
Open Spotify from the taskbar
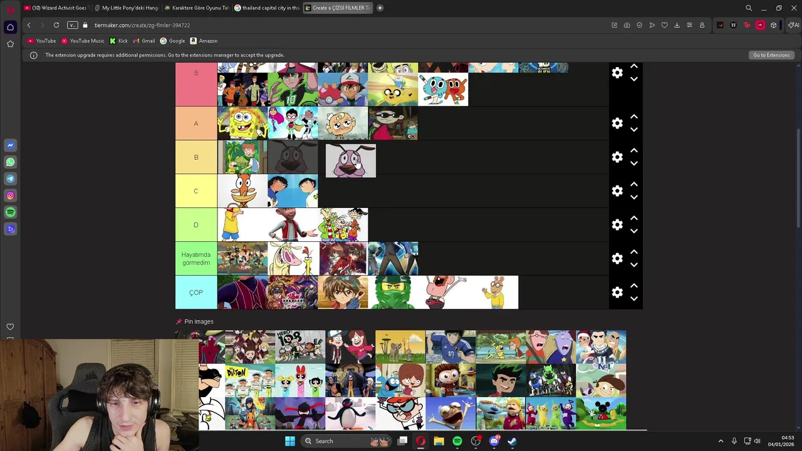click(457, 441)
